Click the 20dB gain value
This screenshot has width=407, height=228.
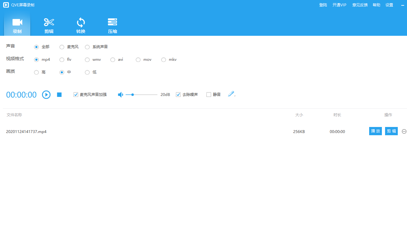coord(165,95)
